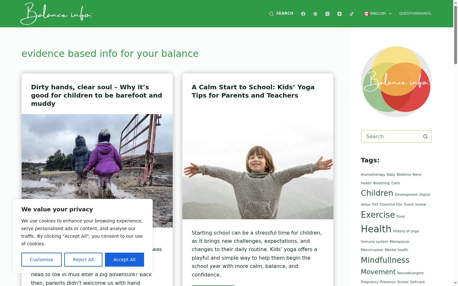Image resolution: width=458 pixels, height=286 pixels.
Task: Select the Bedtime tag
Action: pos(404,174)
